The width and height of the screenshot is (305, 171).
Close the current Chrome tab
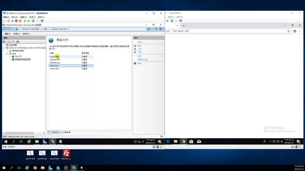pos(177,26)
